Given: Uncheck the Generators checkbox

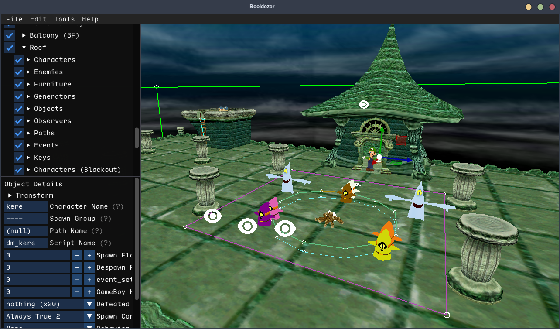Looking at the screenshot, I should (19, 96).
